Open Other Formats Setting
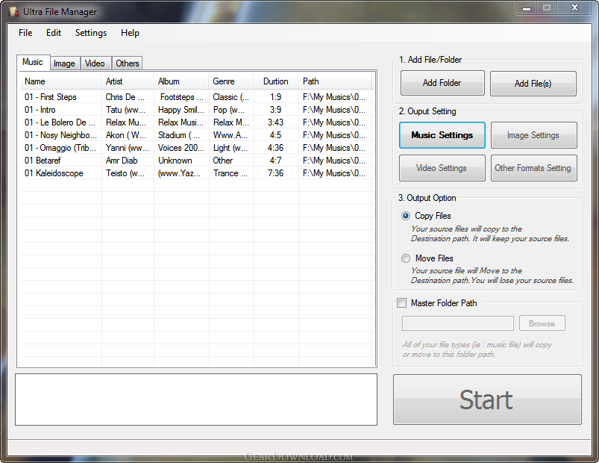 point(533,168)
